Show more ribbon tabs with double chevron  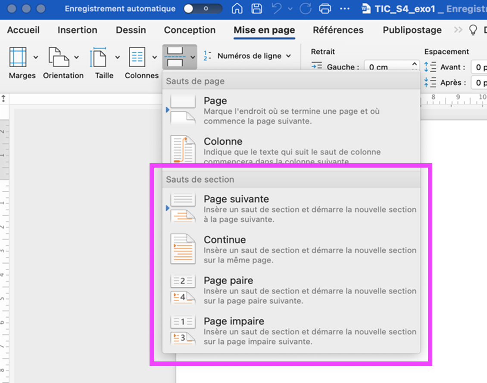pyautogui.click(x=458, y=30)
